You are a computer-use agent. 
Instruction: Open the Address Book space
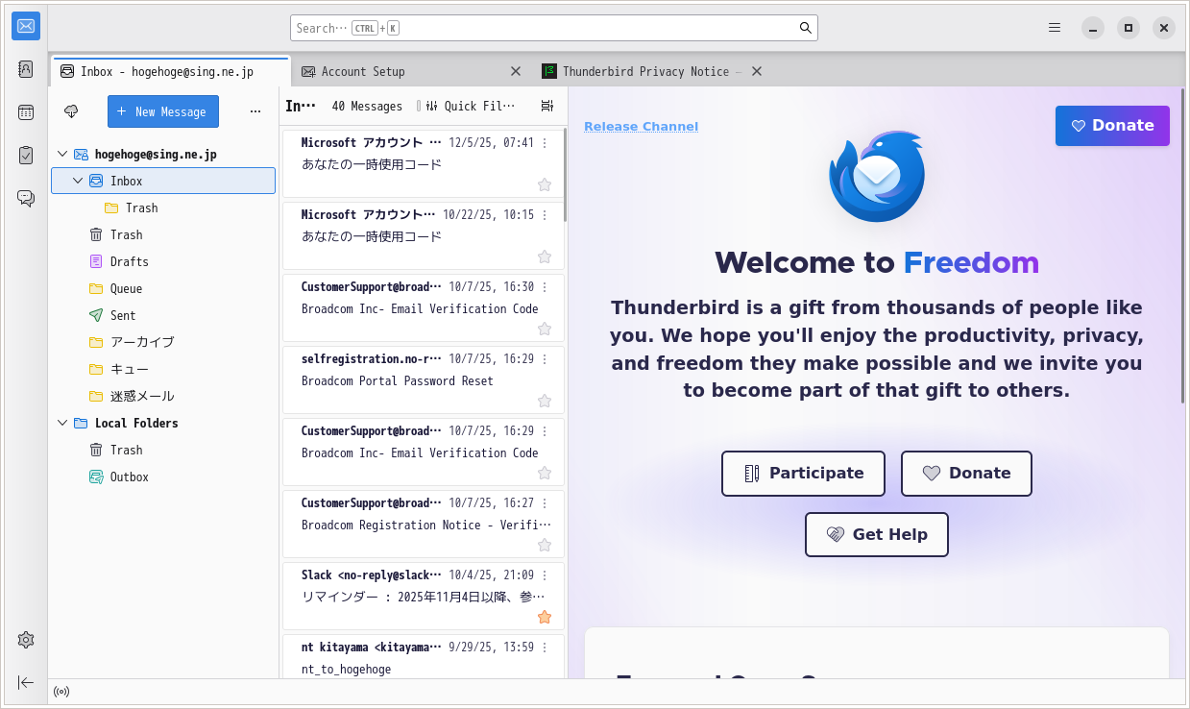click(26, 69)
